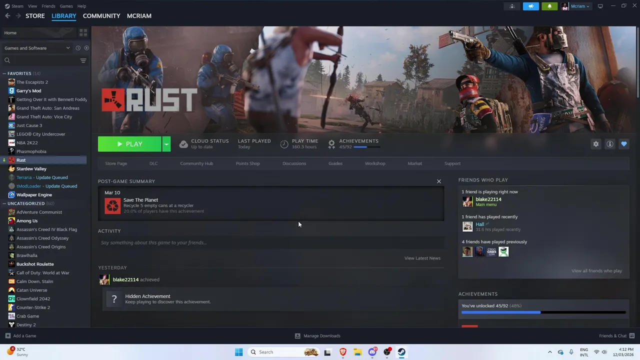640x360 pixels.
Task: Go forward with the right arrow
Action: [x=18, y=16]
